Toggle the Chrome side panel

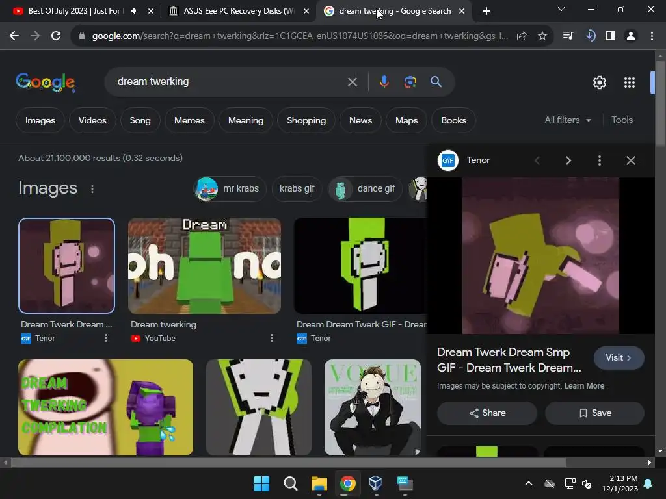point(610,36)
